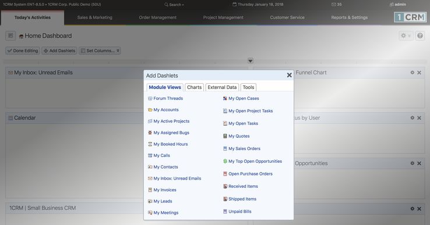Click the Received Items icon
Viewport: 430px width, 225px height.
225,187
